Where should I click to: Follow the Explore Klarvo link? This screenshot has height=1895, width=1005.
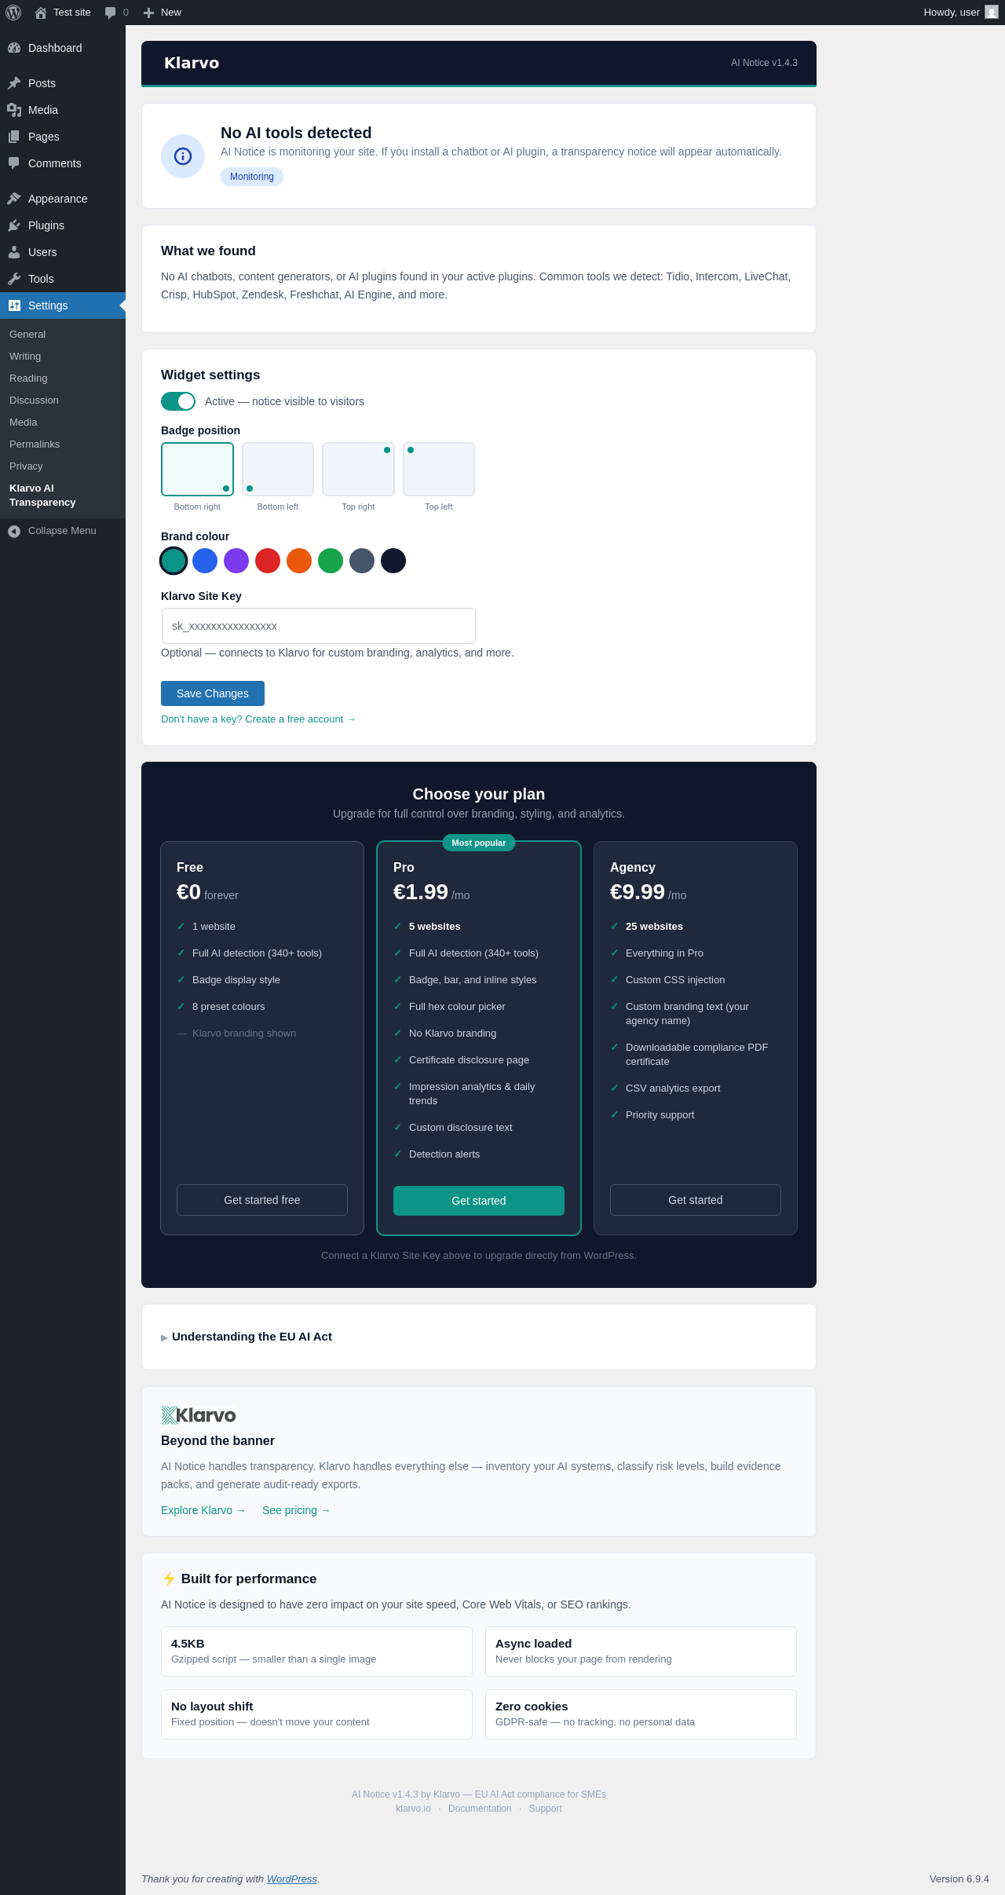[203, 1510]
